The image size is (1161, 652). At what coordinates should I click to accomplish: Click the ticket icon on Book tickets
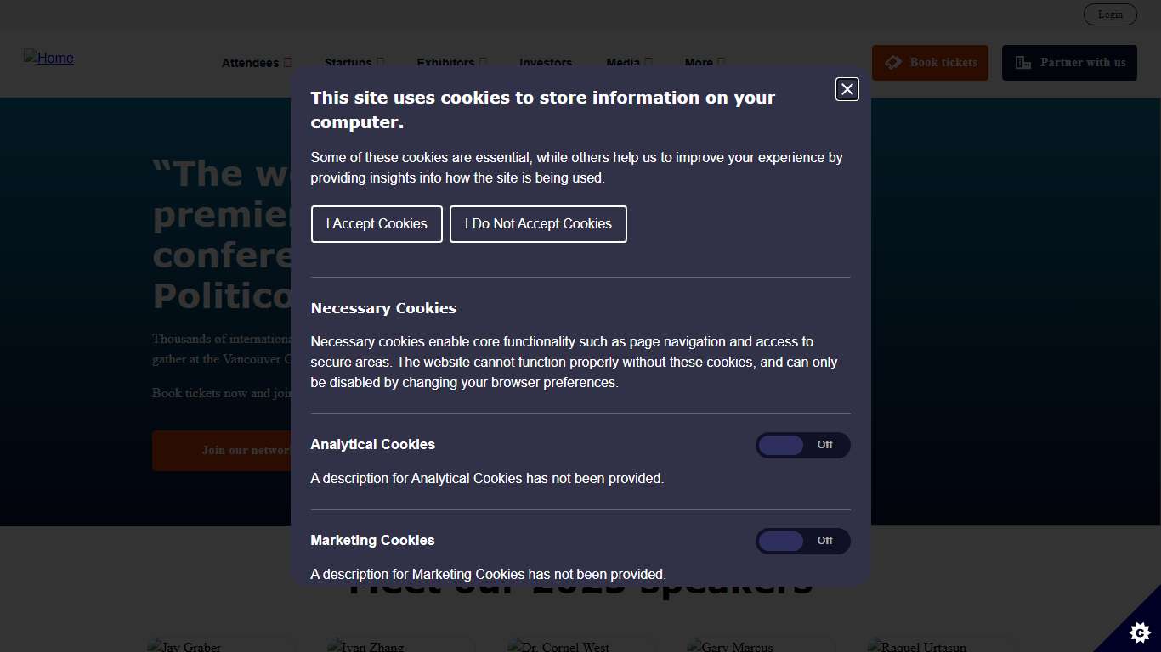[892, 63]
